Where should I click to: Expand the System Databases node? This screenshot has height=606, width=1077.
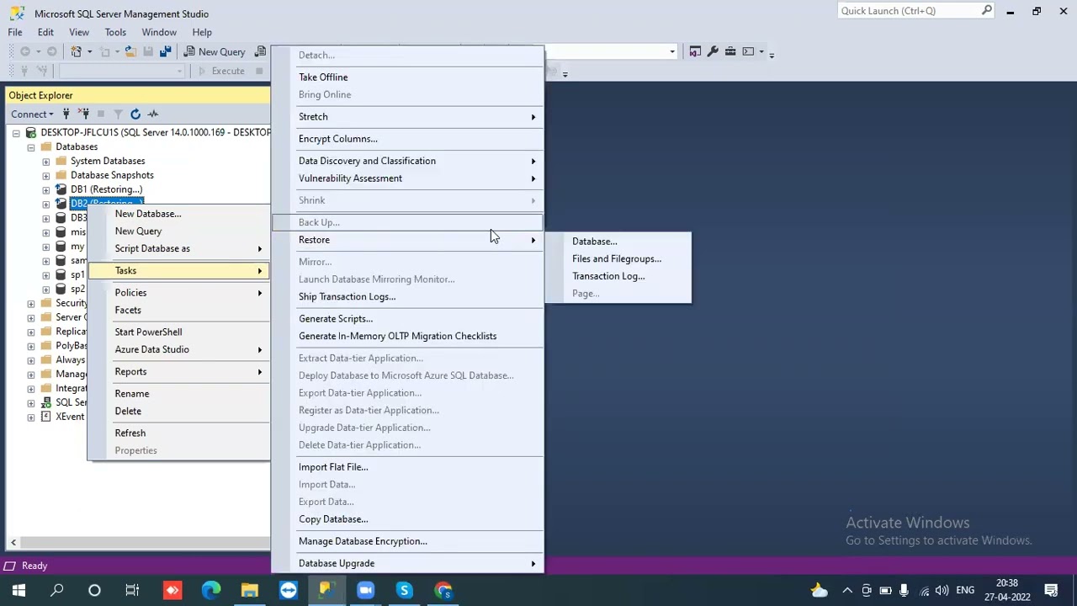tap(46, 161)
